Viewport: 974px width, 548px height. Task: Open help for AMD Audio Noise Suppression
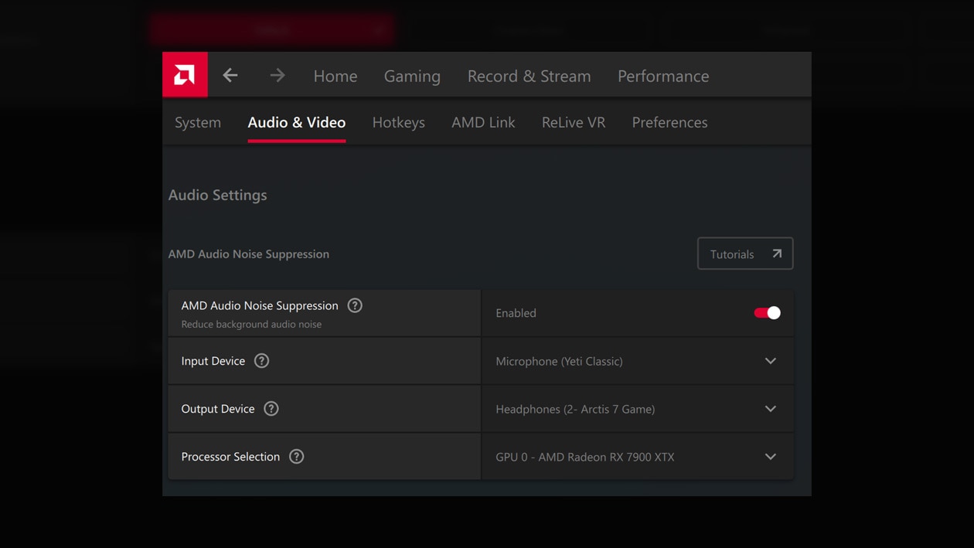pyautogui.click(x=355, y=305)
